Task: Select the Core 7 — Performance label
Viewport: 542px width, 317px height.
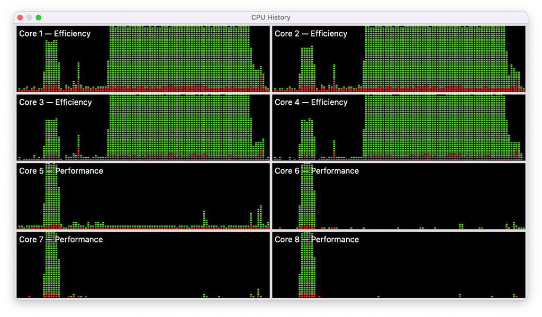Action: tap(61, 240)
